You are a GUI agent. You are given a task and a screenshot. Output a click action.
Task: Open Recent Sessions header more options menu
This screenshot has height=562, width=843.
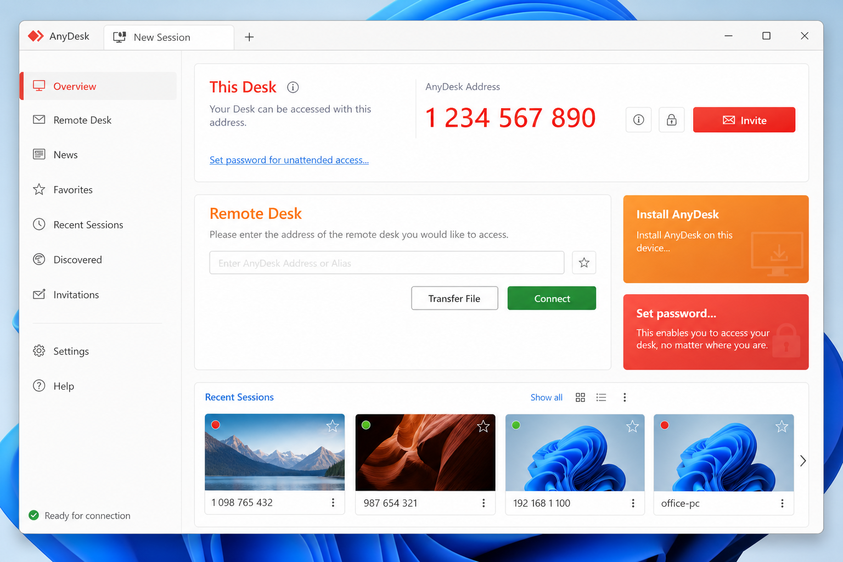tap(625, 397)
